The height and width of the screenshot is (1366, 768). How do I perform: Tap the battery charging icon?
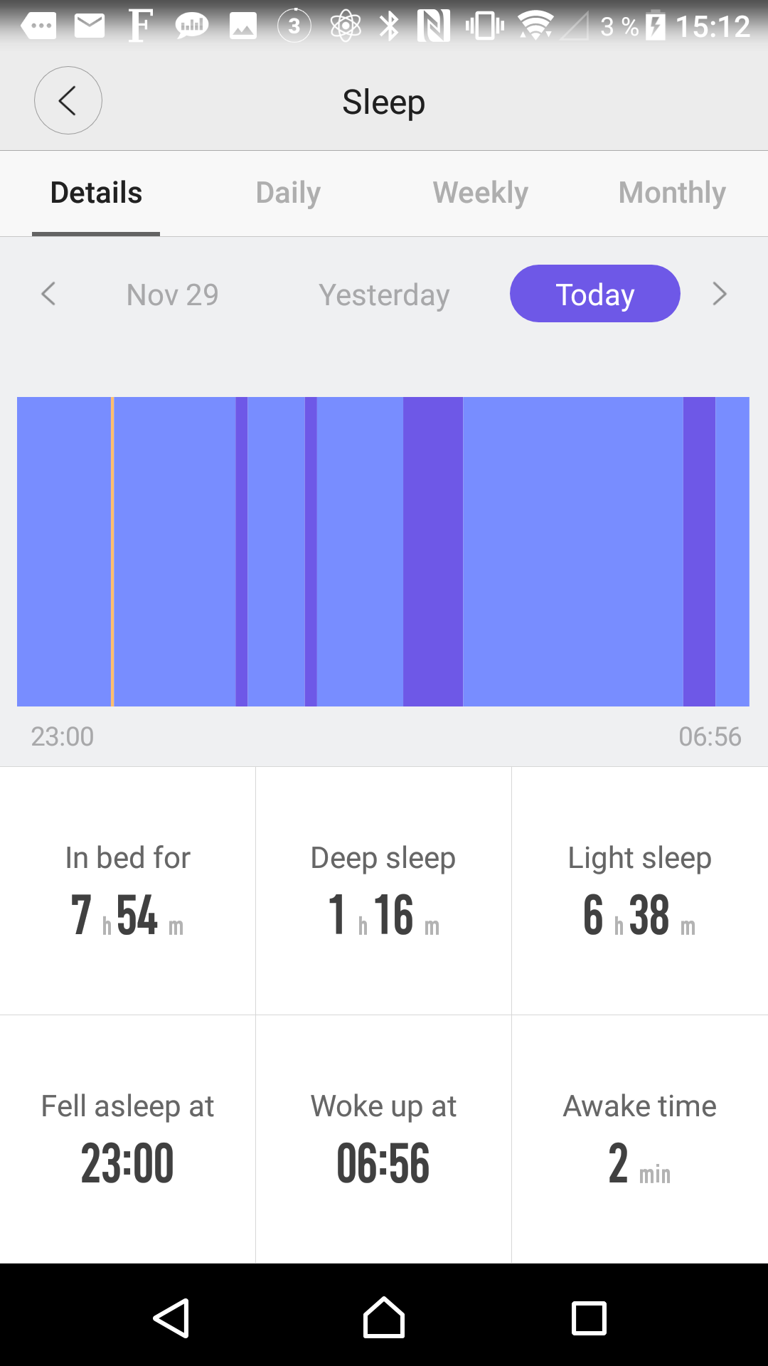coord(655,26)
